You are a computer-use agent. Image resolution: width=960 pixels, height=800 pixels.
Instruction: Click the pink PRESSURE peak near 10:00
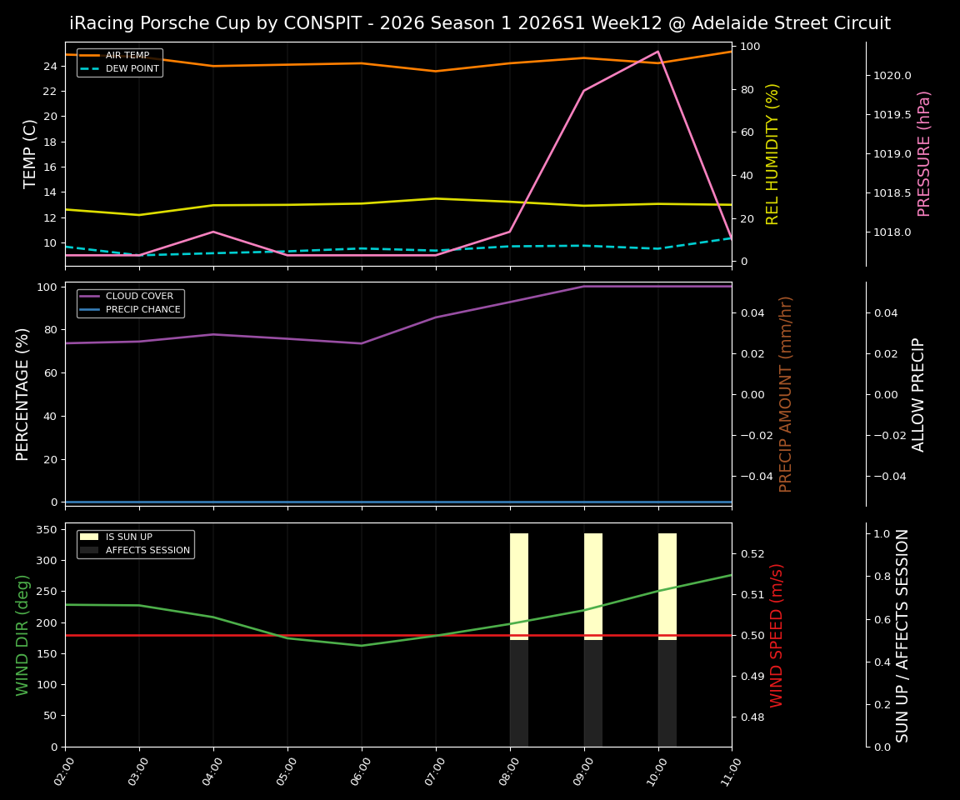pos(657,52)
